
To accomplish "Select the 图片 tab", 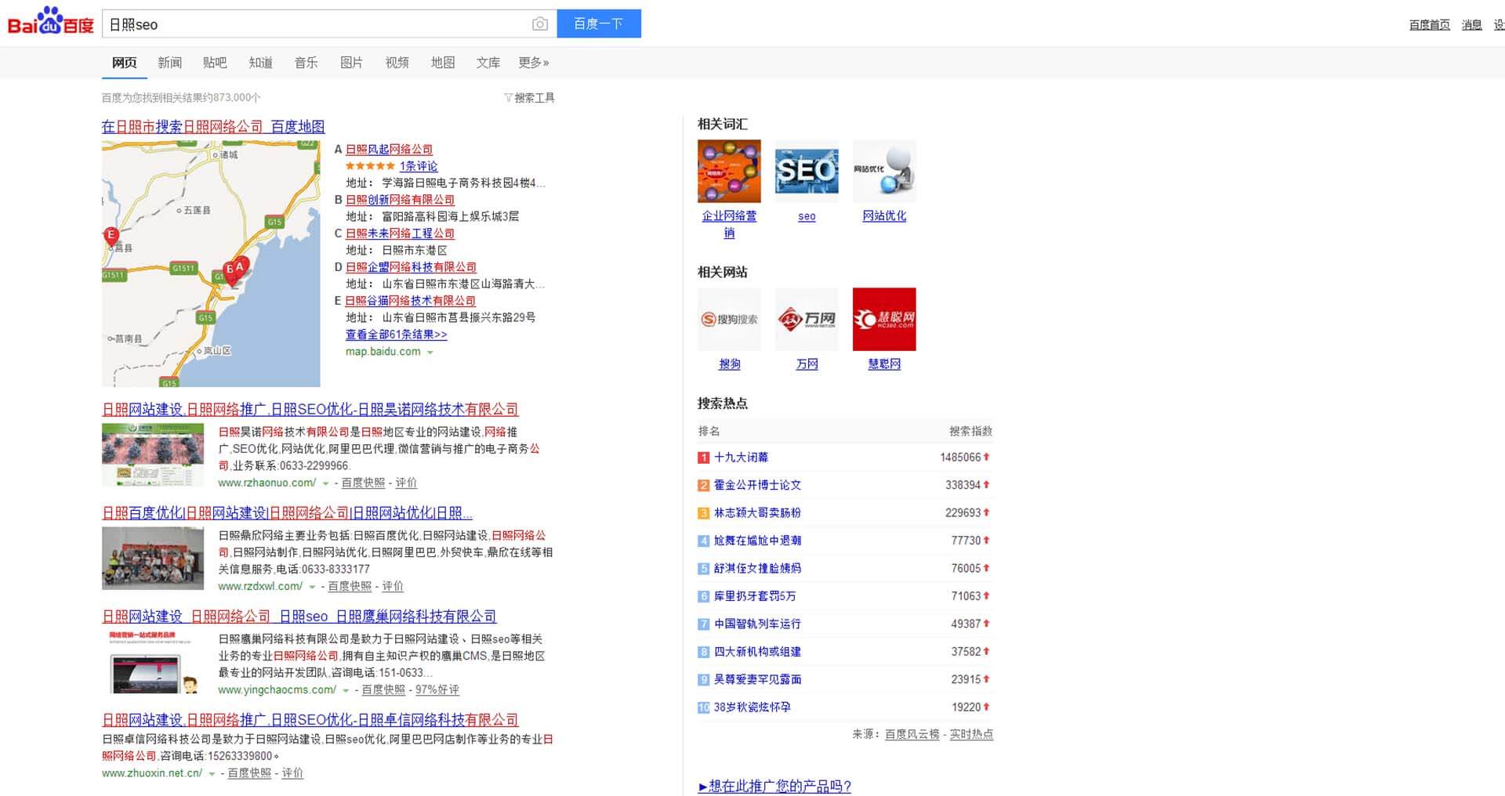I will [351, 63].
